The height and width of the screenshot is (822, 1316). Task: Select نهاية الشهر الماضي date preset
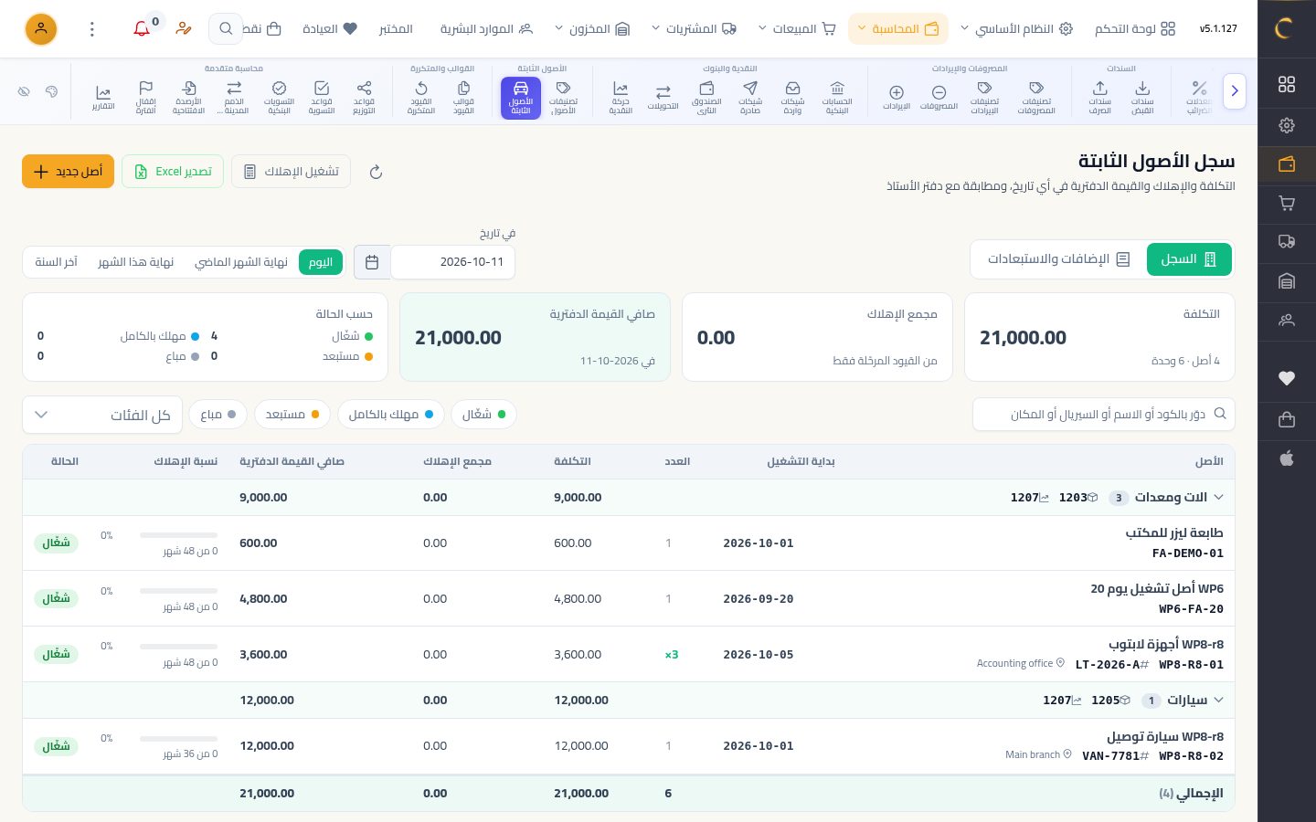241,262
